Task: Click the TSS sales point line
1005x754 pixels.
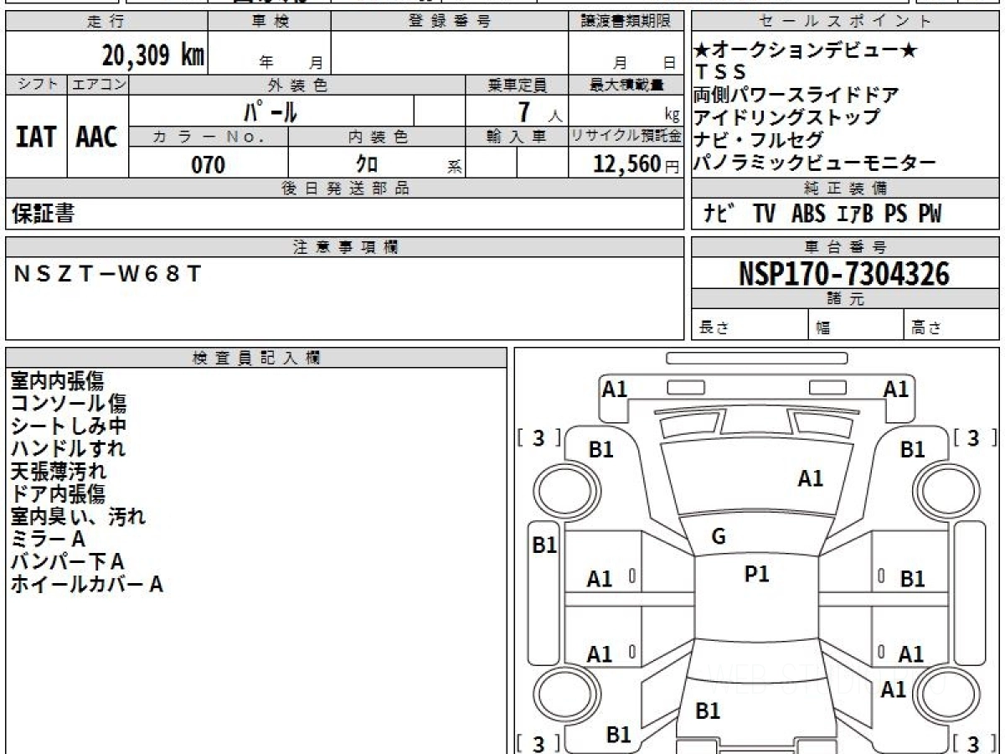Action: pyautogui.click(x=720, y=73)
